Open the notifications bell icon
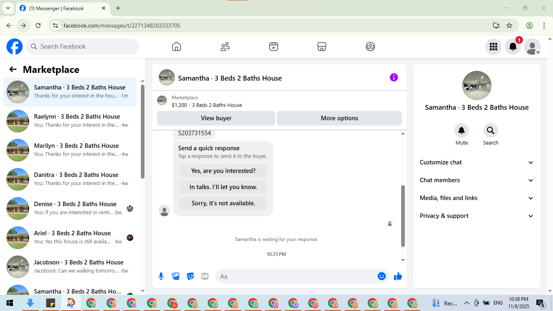The width and height of the screenshot is (553, 311). [513, 47]
